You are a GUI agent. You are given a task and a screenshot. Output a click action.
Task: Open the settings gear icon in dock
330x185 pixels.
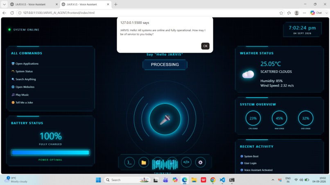(x=200, y=162)
